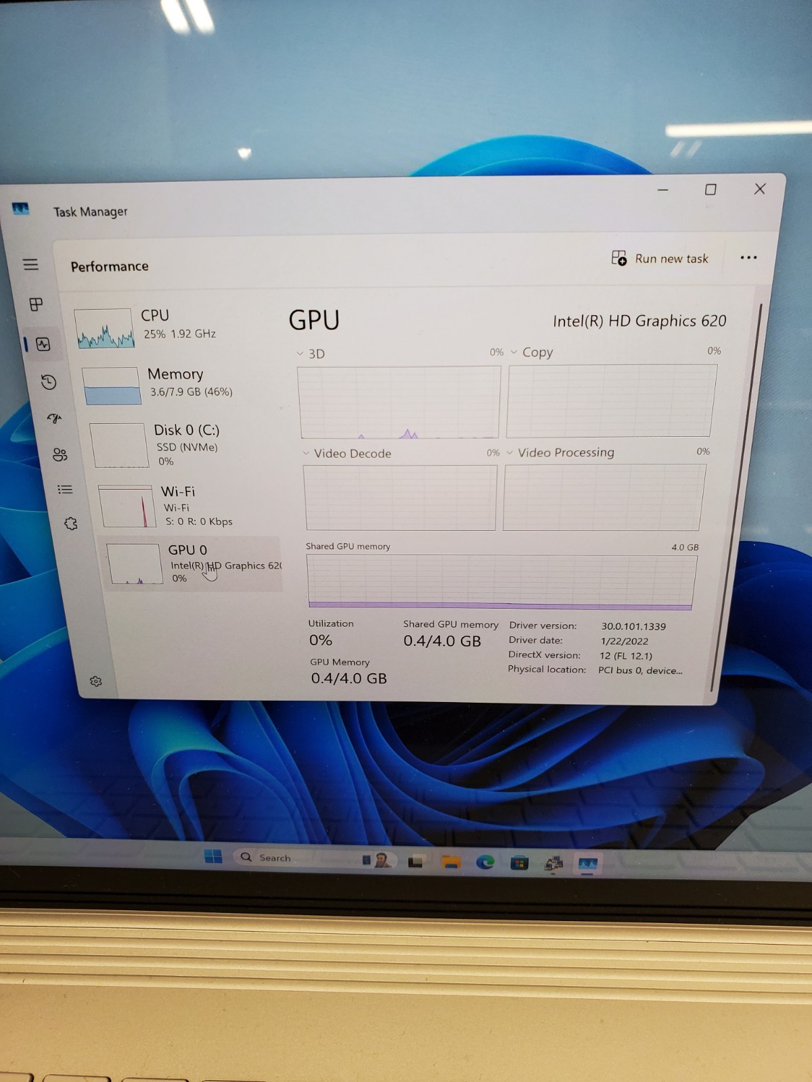Open the Copy engine graph dropdown
This screenshot has width=812, height=1082.
point(514,352)
